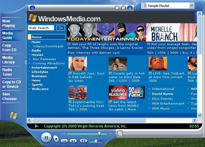The image size is (205, 147).
Task: Click Play interview with Batman cast
Action: (x=94, y=53)
